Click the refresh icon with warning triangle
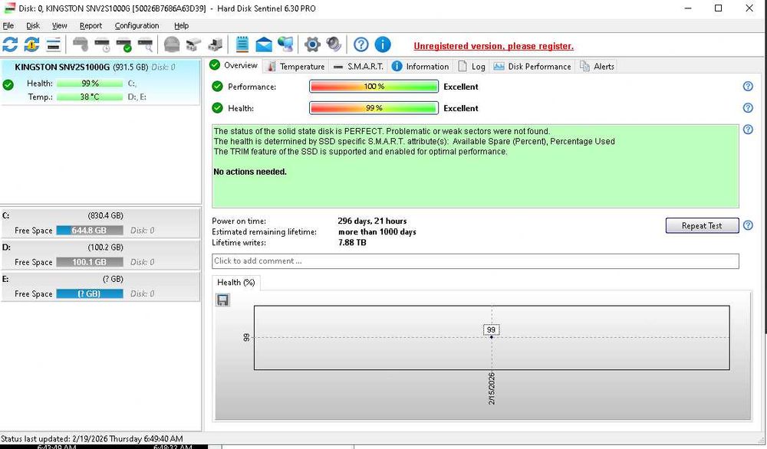 coord(31,45)
